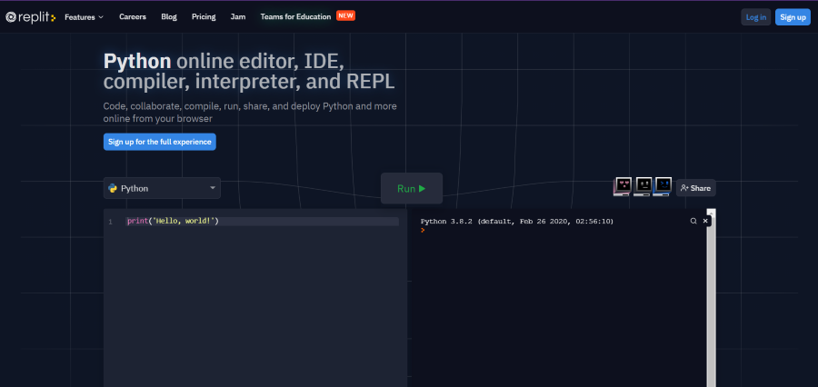Click line number 1 in the editor gutter
The height and width of the screenshot is (387, 818).
[x=110, y=223]
